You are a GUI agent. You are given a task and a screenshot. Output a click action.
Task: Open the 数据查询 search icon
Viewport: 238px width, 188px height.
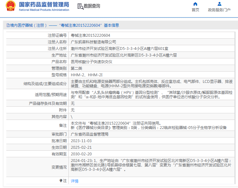pos(80,6)
